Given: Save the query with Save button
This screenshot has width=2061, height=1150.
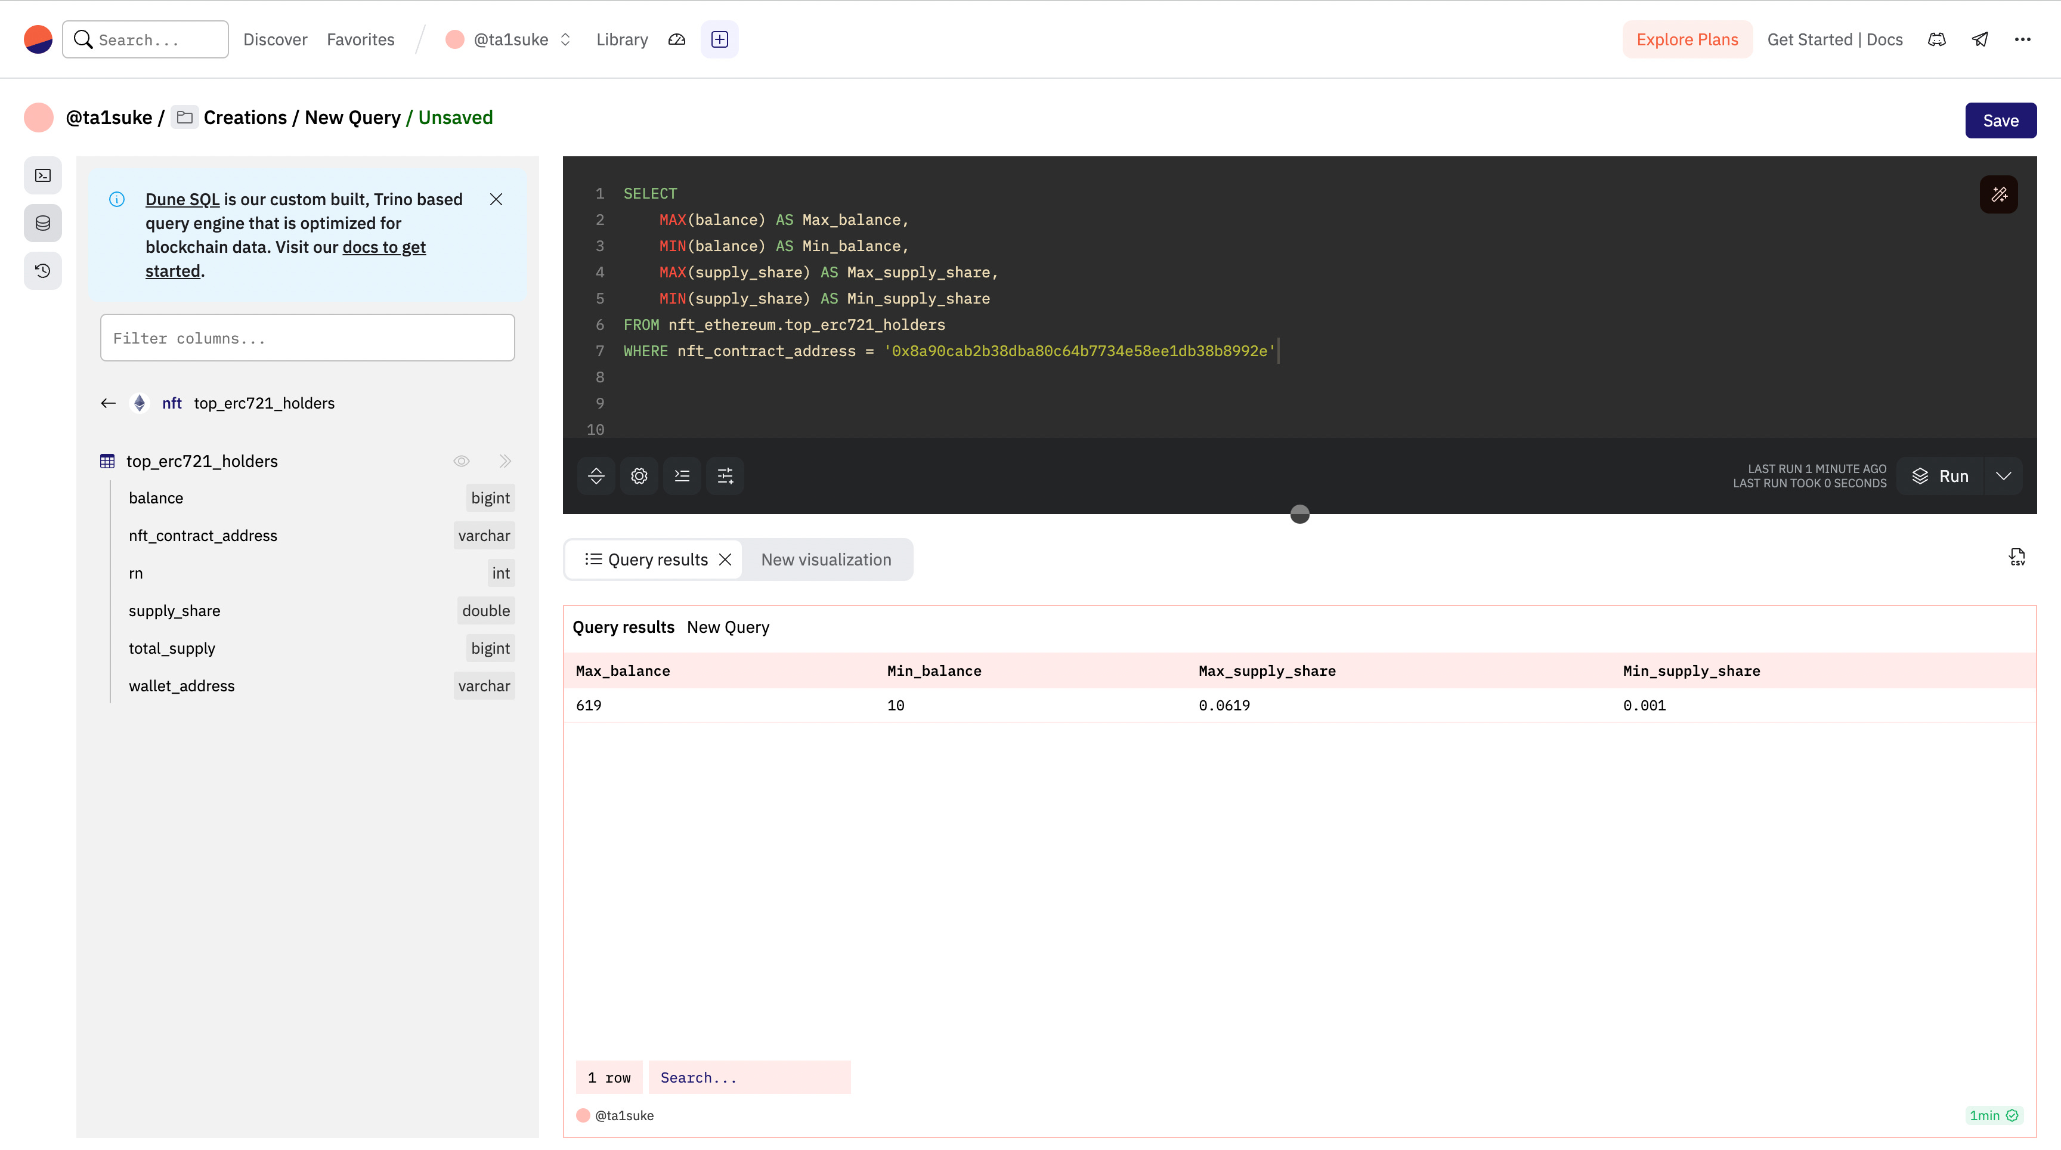Looking at the screenshot, I should point(2000,121).
